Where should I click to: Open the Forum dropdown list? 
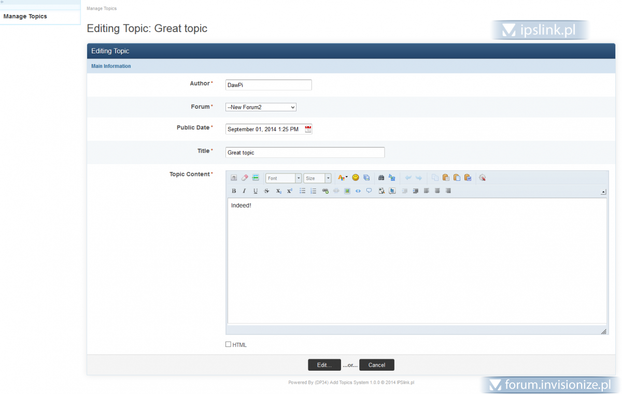(261, 107)
